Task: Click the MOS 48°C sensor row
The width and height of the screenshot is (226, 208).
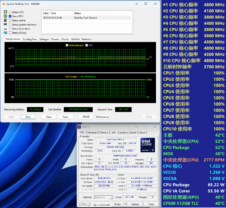Action: point(194,154)
